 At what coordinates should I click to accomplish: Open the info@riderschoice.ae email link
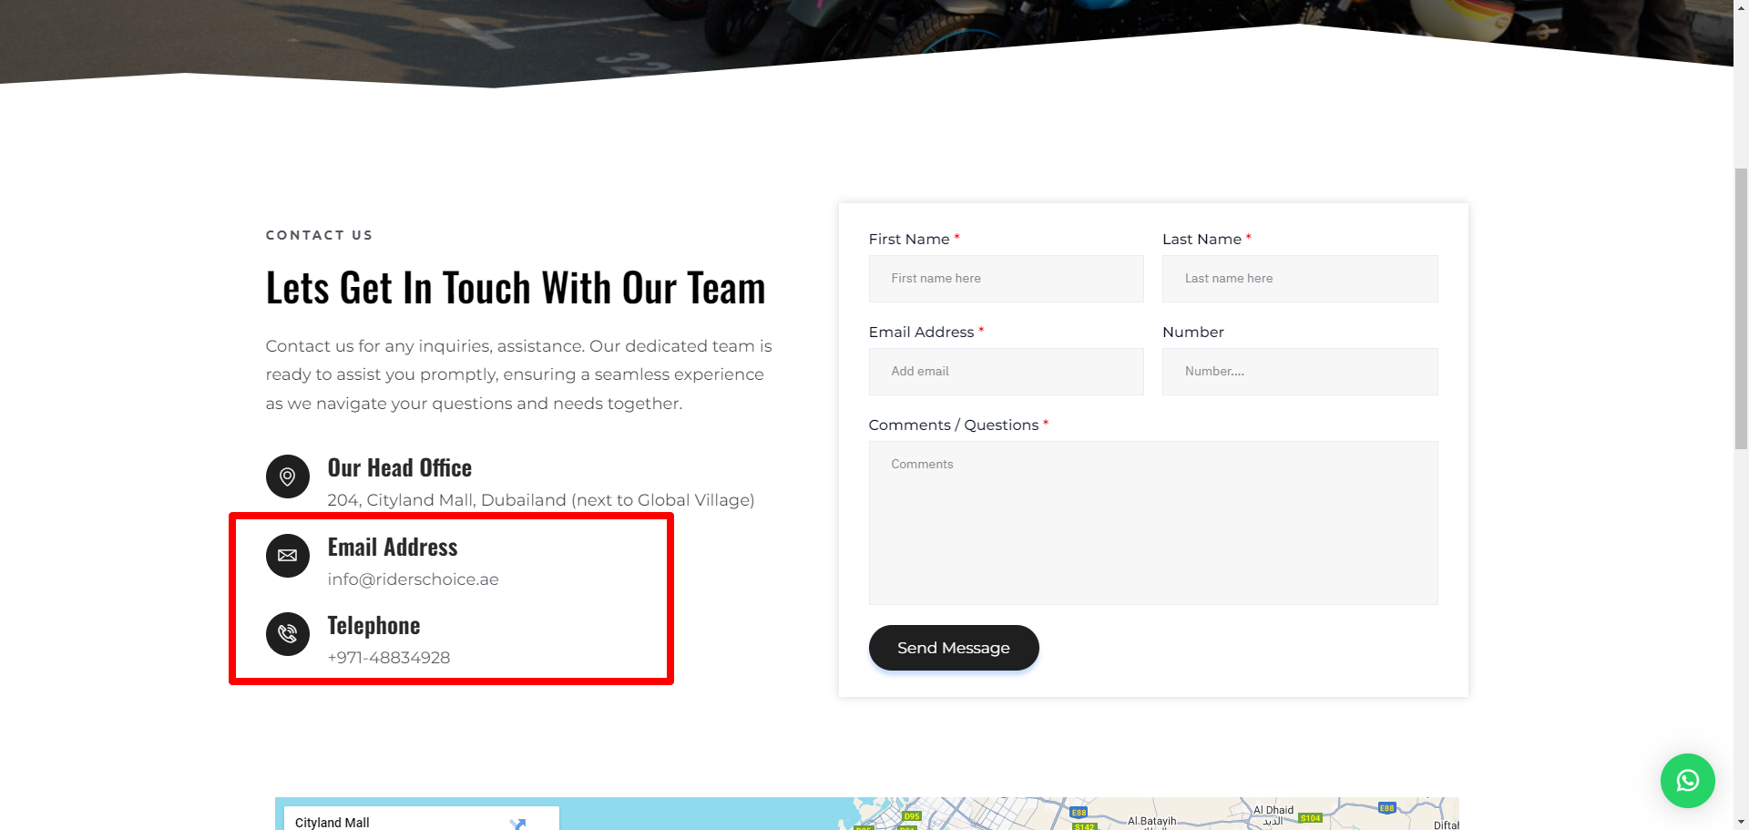point(413,579)
